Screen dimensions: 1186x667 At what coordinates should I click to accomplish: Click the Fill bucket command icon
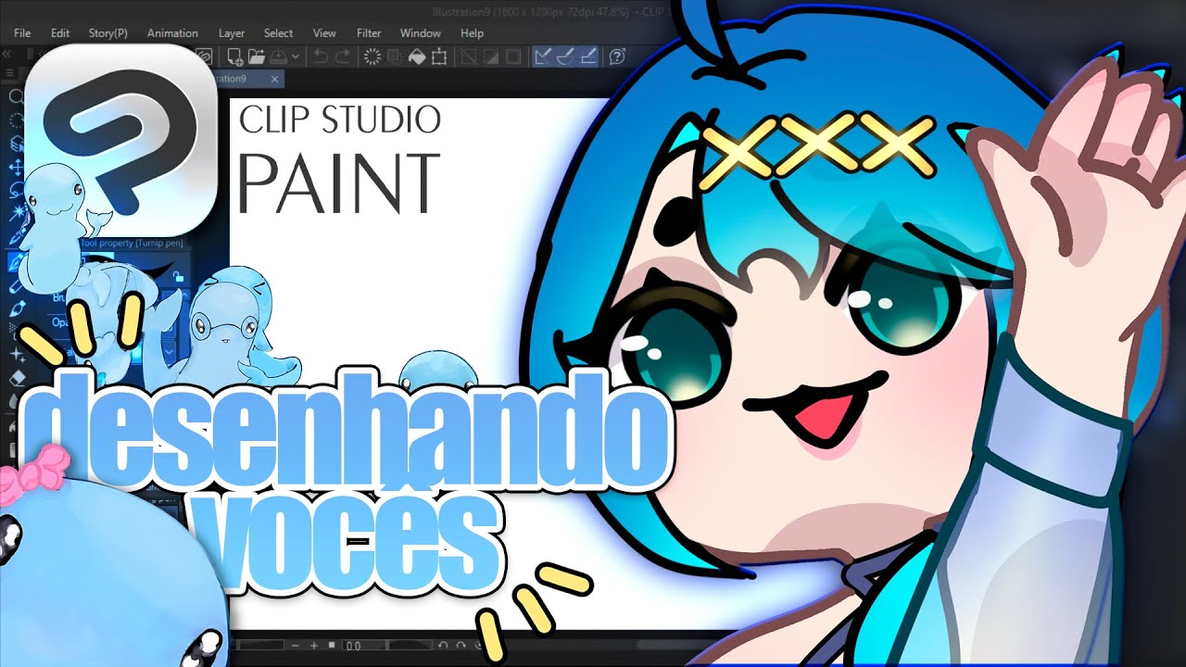[417, 57]
